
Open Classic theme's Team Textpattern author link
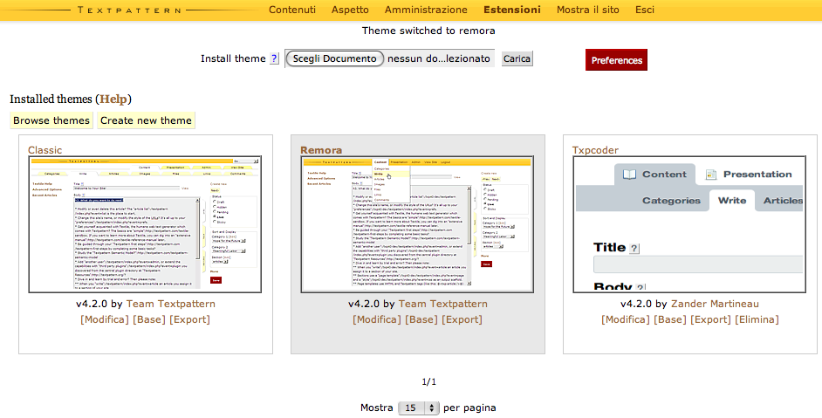170,304
